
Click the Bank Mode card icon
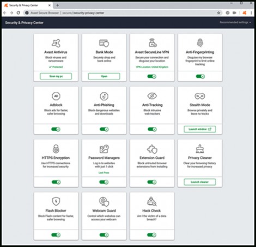(104, 43)
